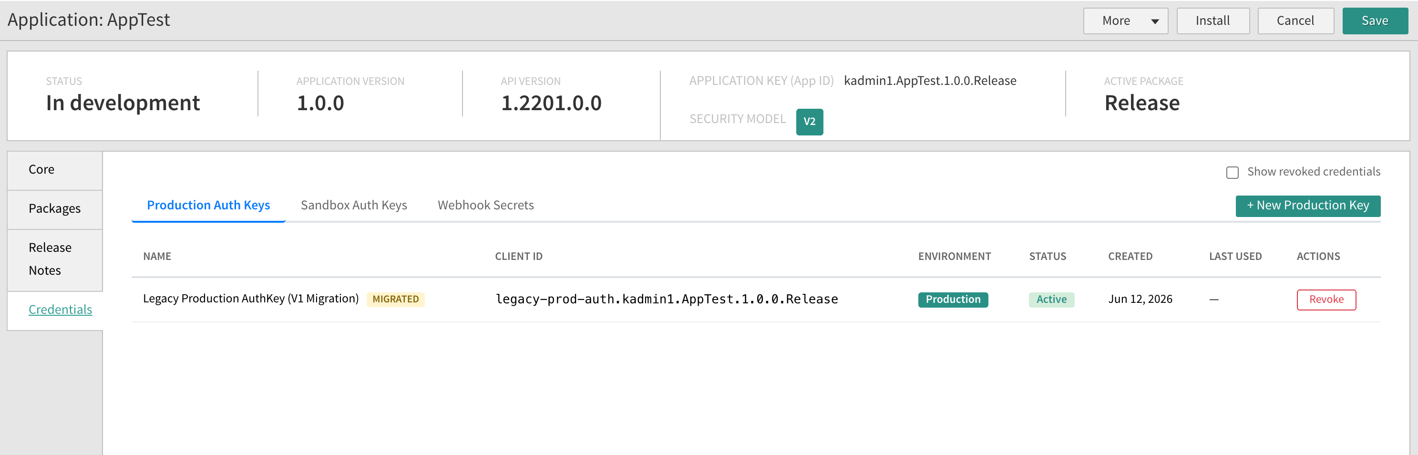Viewport: 1418px width, 455px height.
Task: Open the Core sidebar section
Action: pos(54,170)
